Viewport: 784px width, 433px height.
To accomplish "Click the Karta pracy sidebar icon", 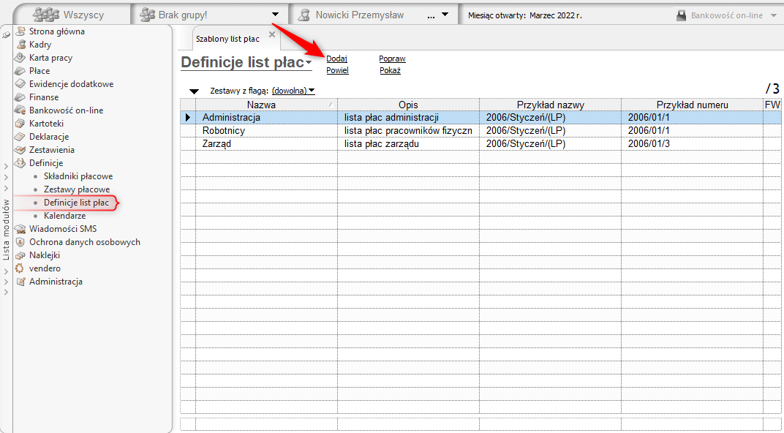I will (20, 58).
